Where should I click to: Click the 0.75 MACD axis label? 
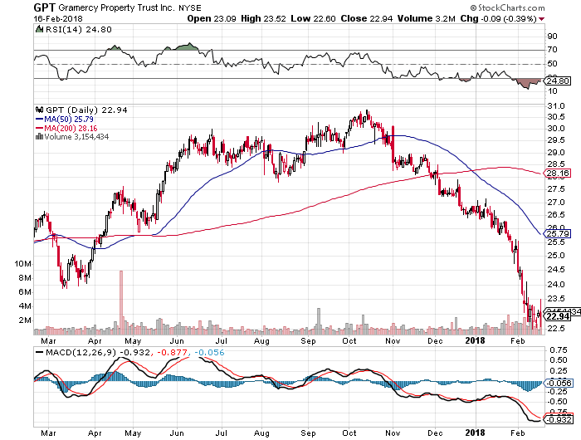(559, 350)
